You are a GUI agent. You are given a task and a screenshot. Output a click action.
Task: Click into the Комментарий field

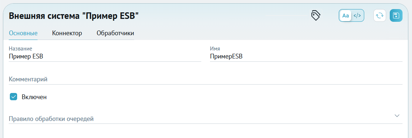[x=206, y=79]
